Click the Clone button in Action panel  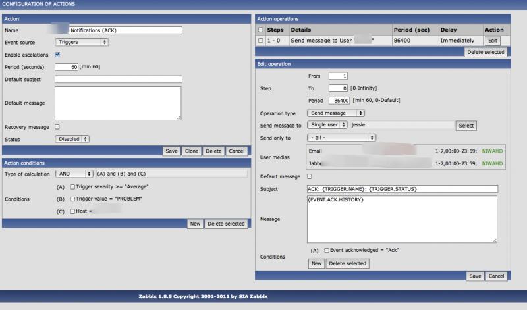tap(191, 151)
